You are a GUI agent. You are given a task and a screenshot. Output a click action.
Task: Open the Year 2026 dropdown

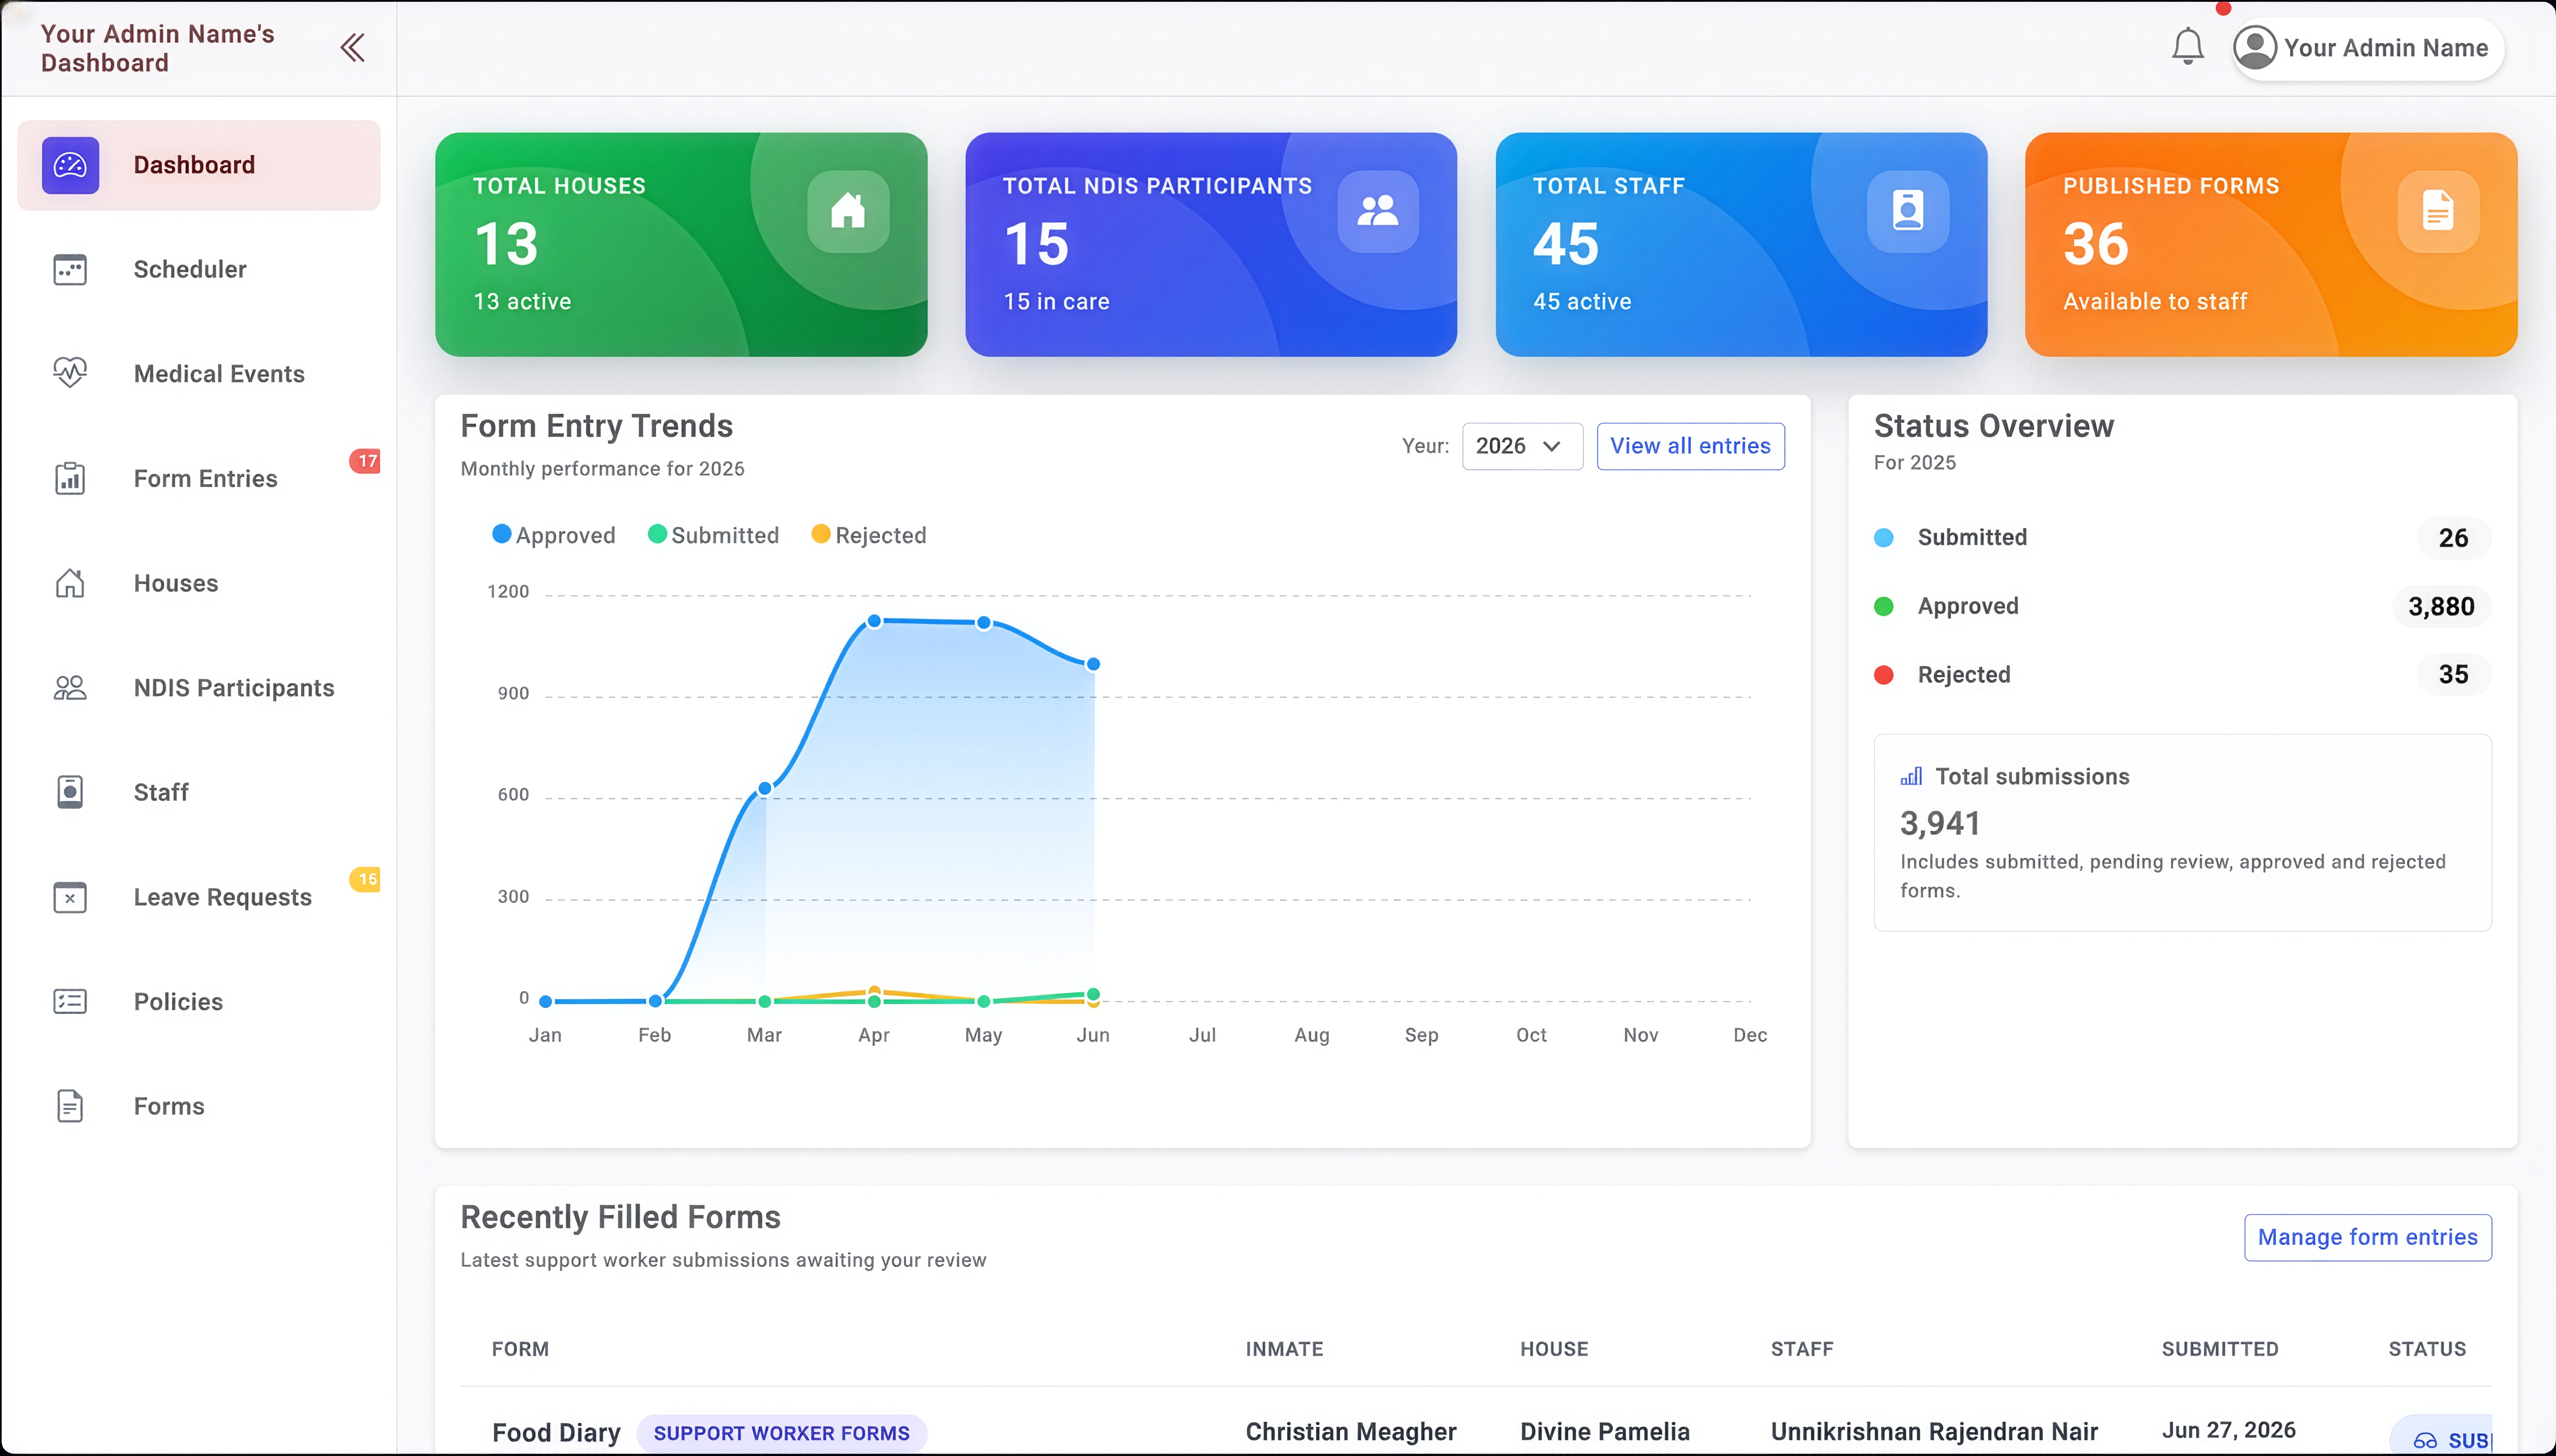1522,446
